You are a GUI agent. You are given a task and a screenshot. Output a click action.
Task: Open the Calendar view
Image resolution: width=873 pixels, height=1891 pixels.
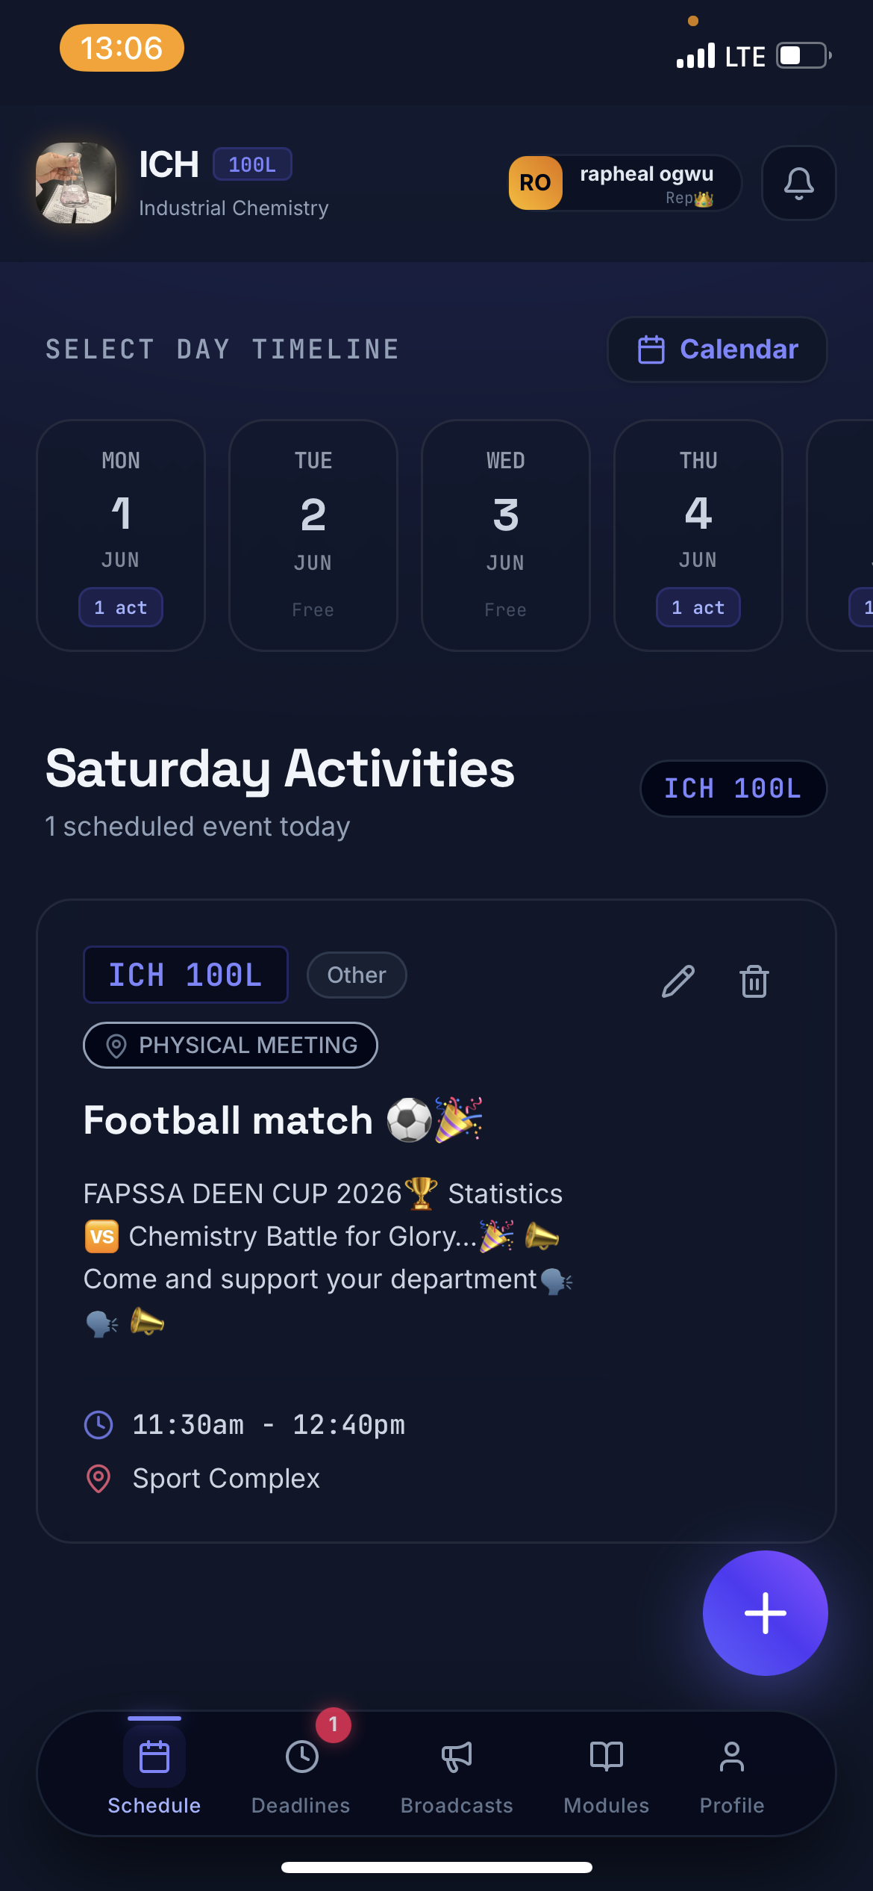(717, 350)
